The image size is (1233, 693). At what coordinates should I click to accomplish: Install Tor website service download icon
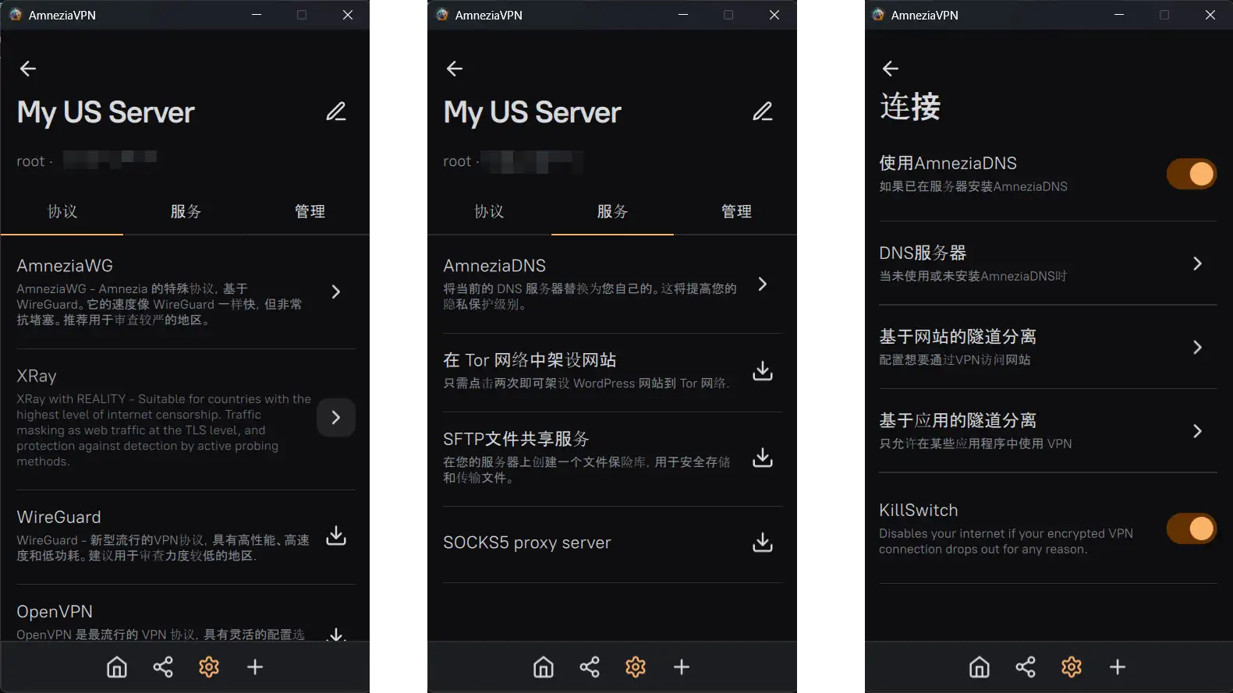pos(763,371)
